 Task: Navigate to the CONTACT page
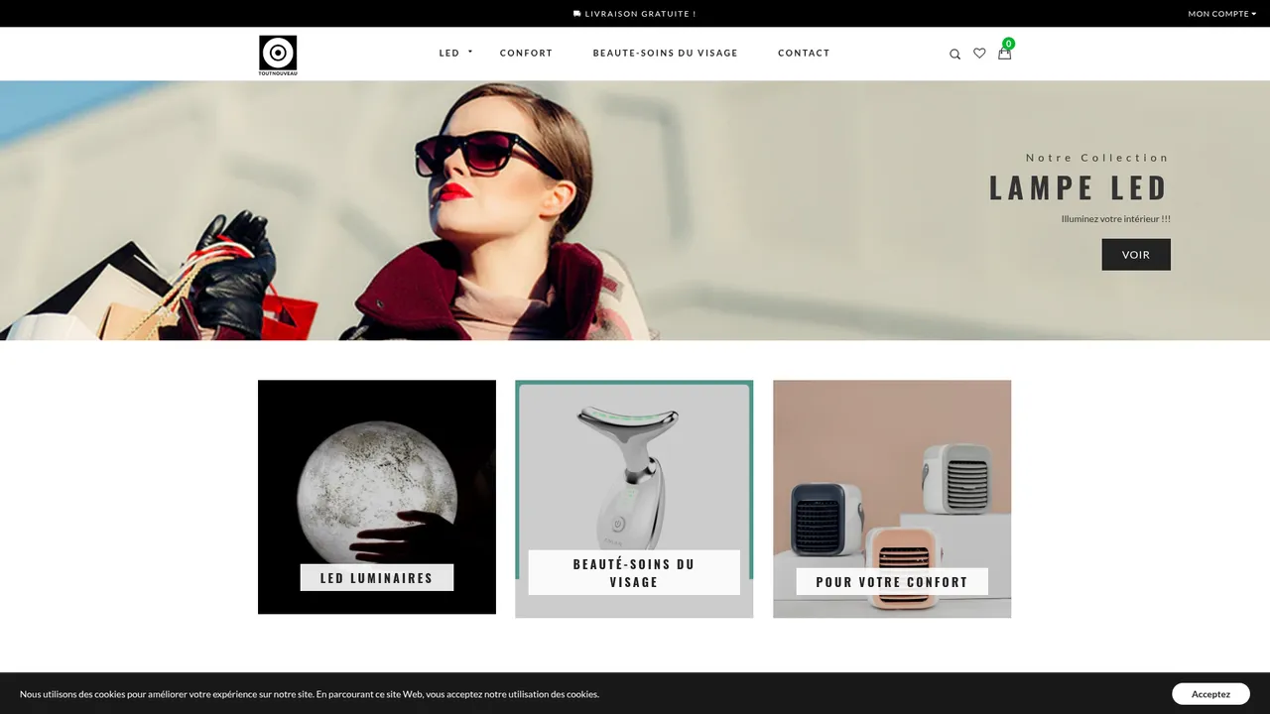(804, 54)
